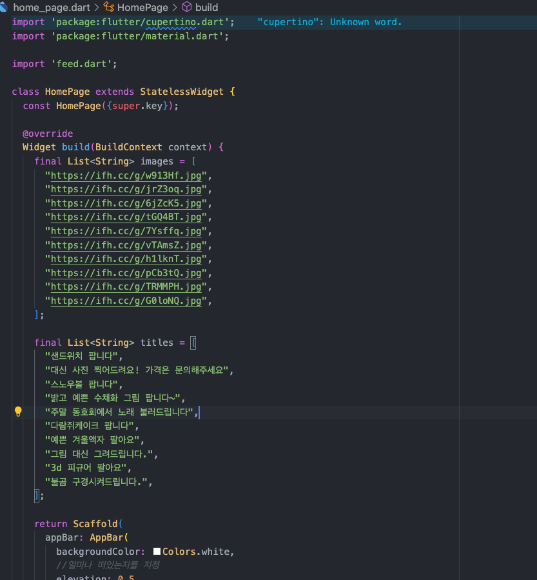Screen dimensions: 537x580
Task: Click BuildContext parameter type
Action: [129, 147]
